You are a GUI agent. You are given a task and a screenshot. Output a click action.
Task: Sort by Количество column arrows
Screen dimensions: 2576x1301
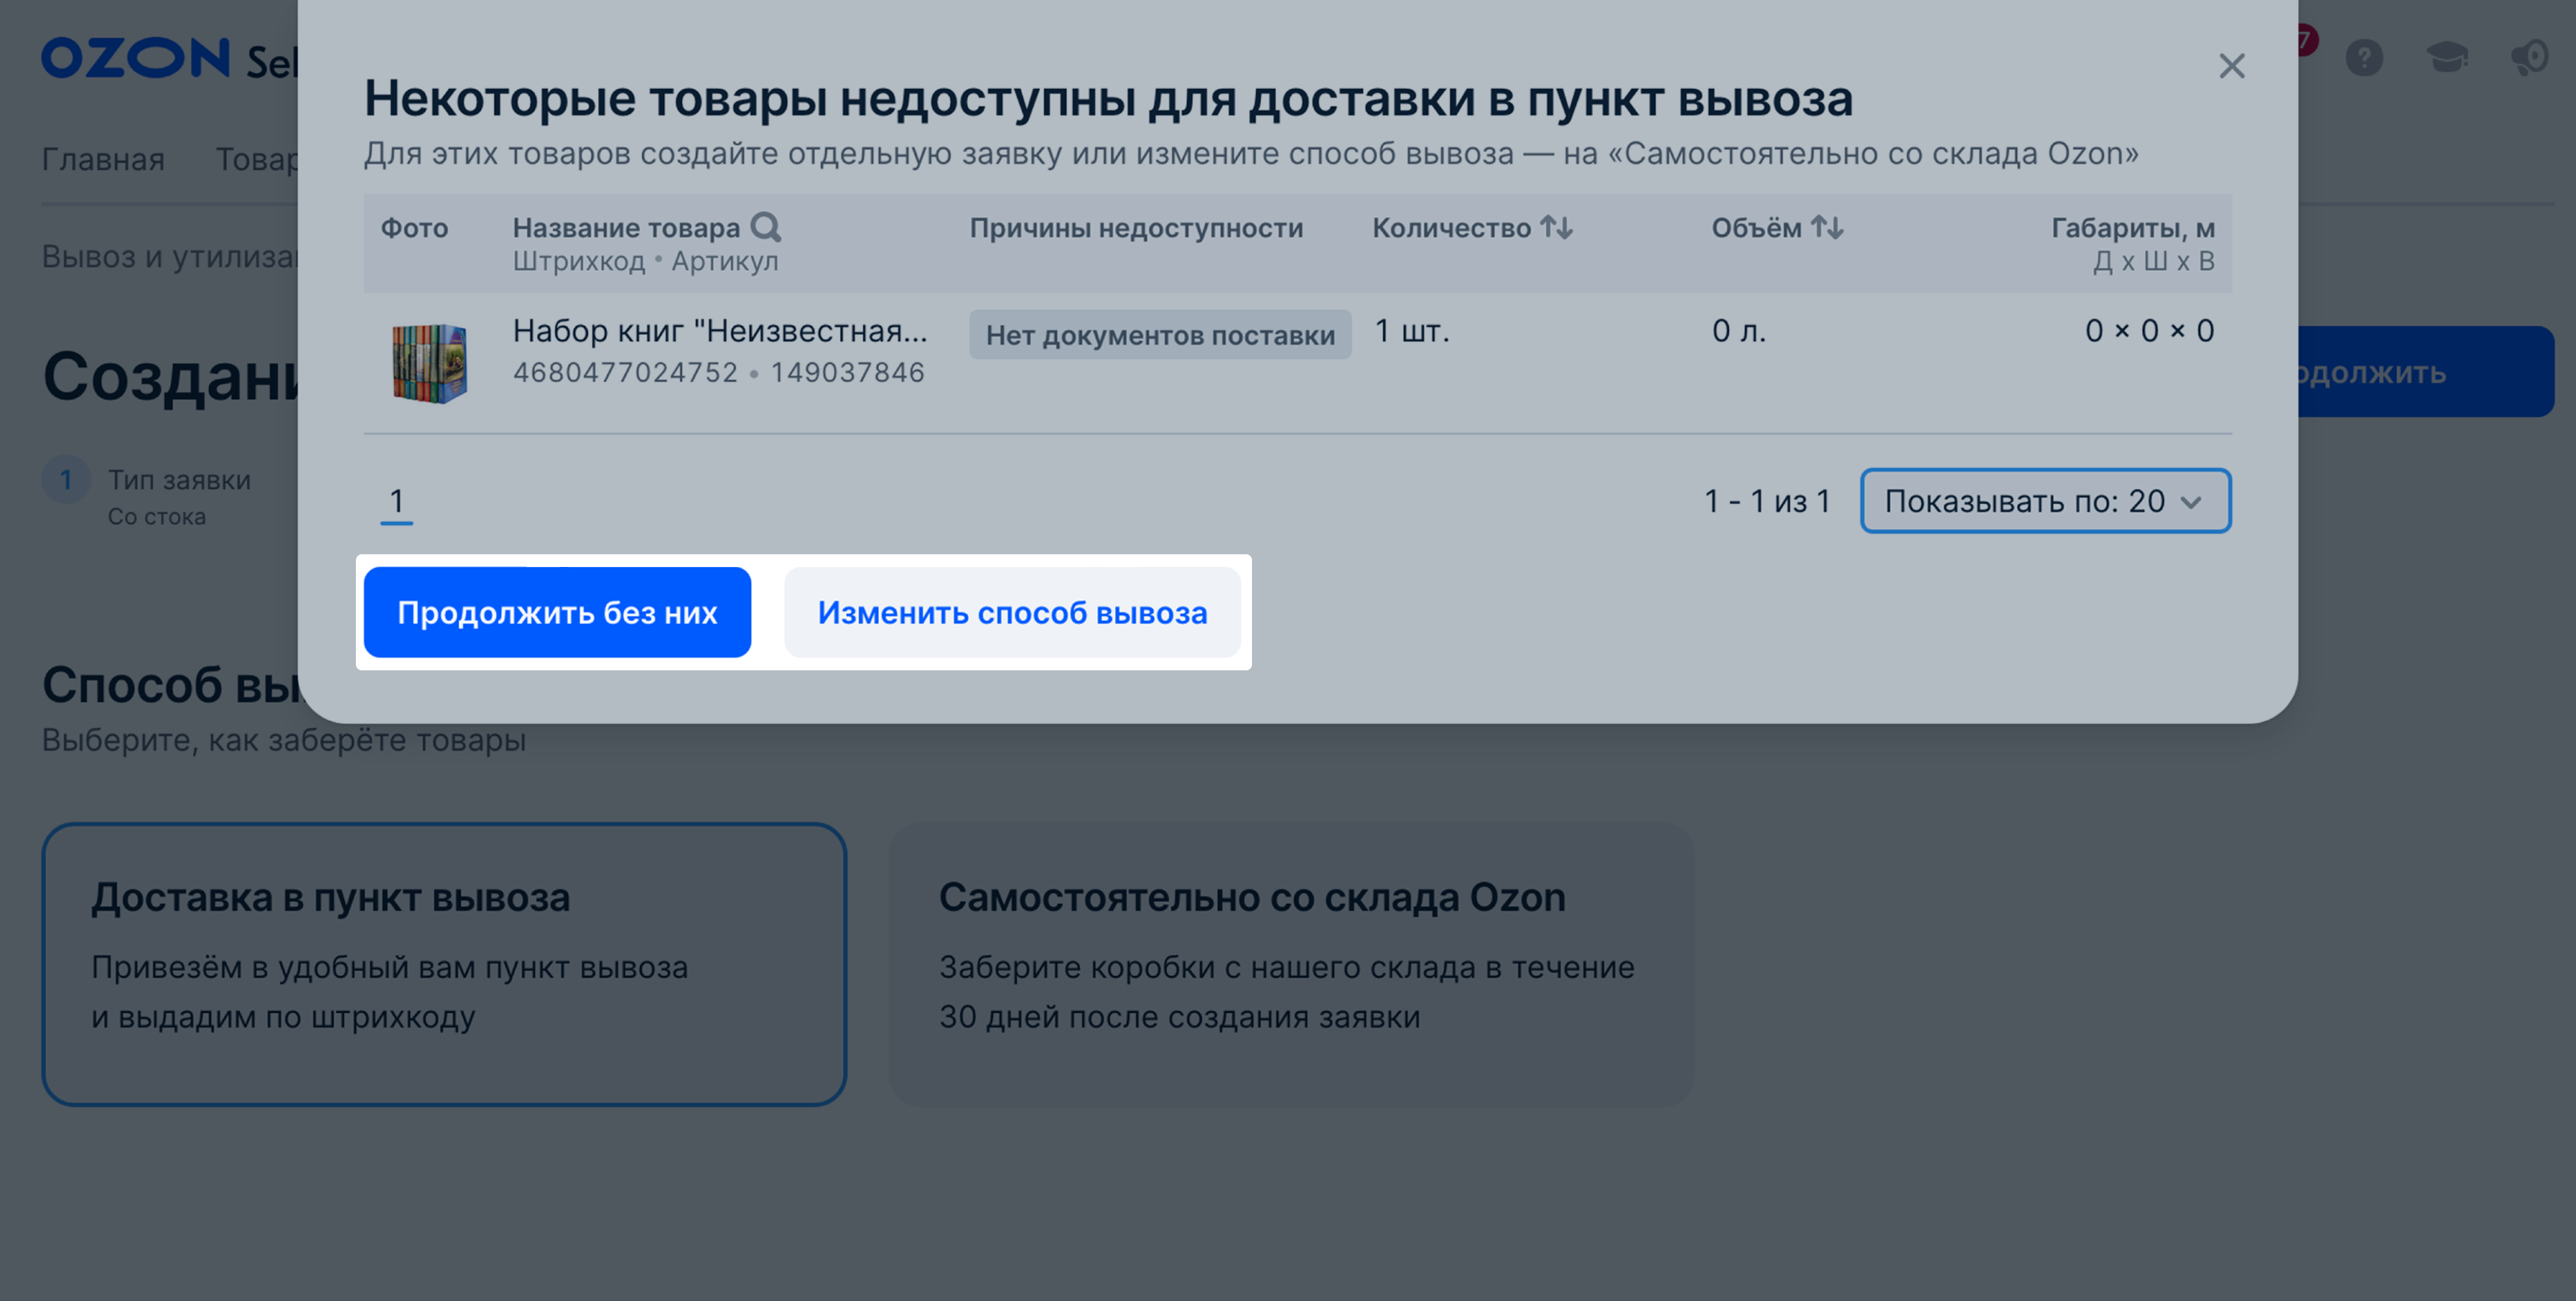1556,227
